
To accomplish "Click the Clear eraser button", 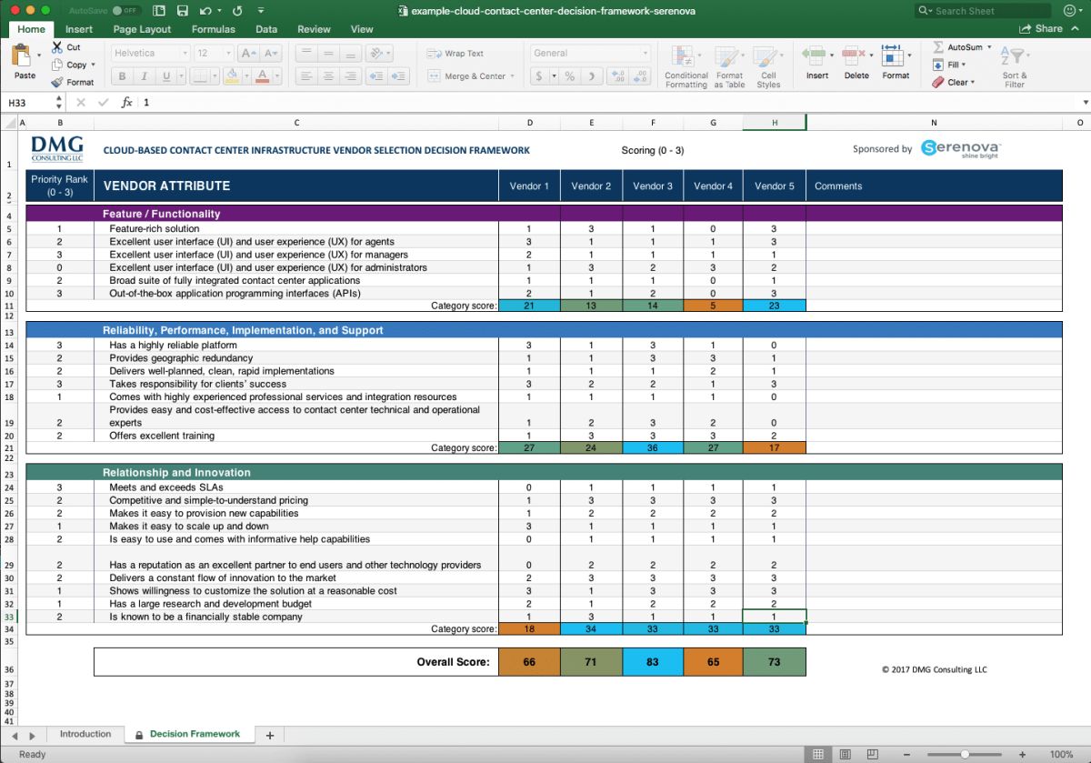I will coord(953,82).
